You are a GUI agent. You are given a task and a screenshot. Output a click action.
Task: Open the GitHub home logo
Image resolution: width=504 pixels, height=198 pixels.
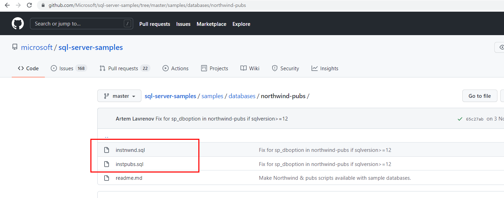18,23
